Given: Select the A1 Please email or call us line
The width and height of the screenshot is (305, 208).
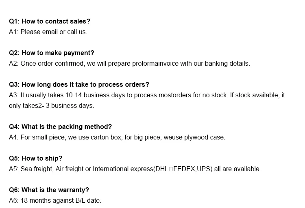Looking at the screenshot, I should [x=48, y=32].
